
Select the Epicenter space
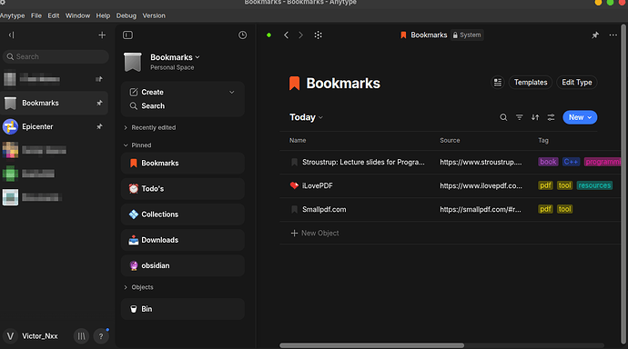click(x=55, y=126)
